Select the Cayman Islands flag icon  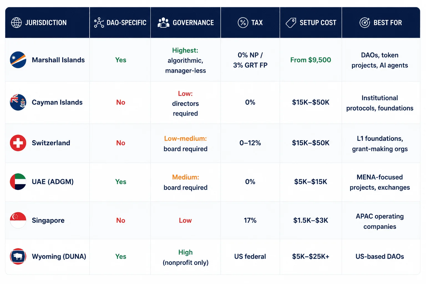pyautogui.click(x=18, y=102)
